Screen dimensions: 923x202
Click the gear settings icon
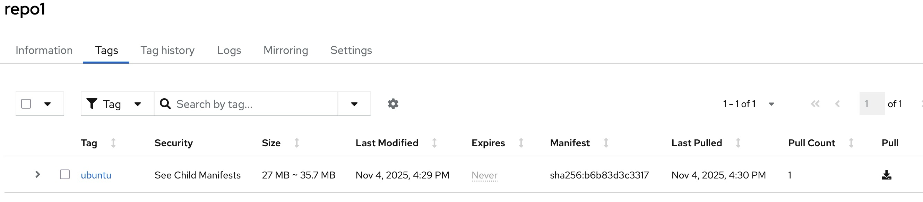point(393,104)
